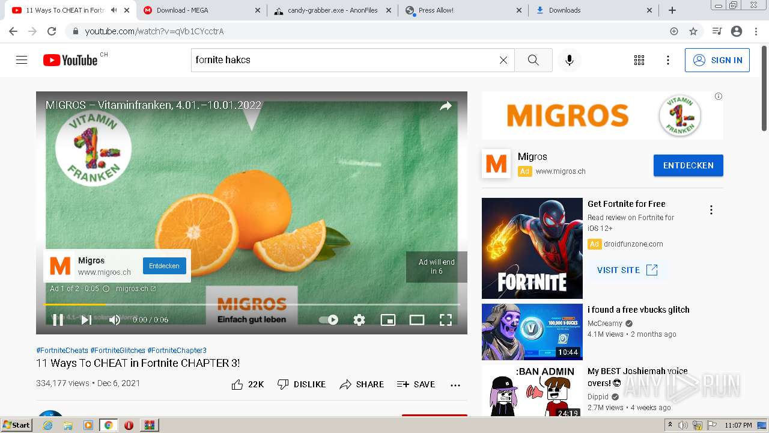769x433 pixels.
Task: Pause the video ad
Action: click(x=58, y=320)
